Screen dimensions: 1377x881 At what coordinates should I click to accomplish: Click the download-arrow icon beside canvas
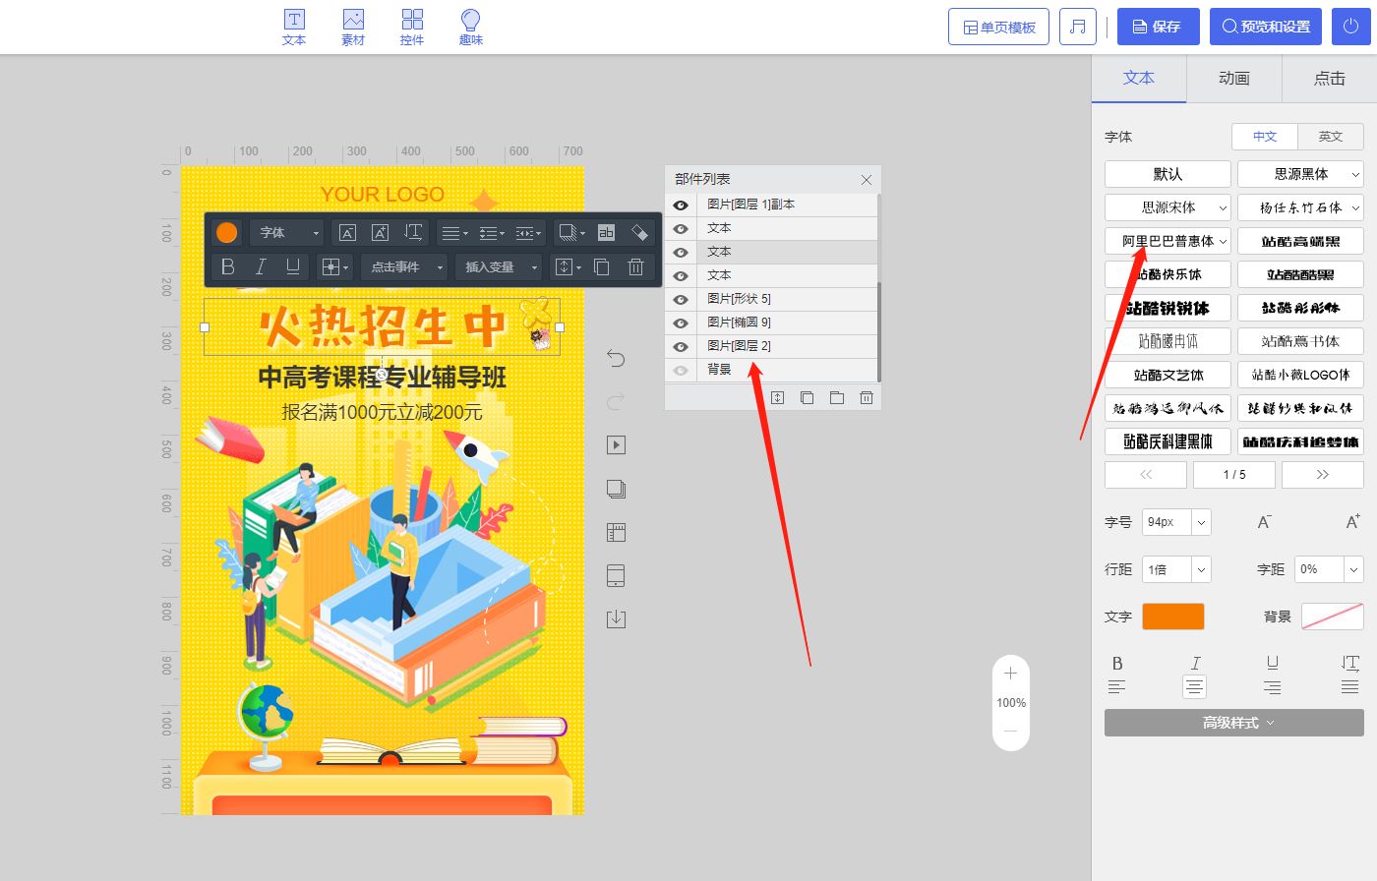coord(616,618)
